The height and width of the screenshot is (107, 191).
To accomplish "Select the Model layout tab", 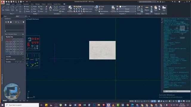I will click(x=5, y=101).
